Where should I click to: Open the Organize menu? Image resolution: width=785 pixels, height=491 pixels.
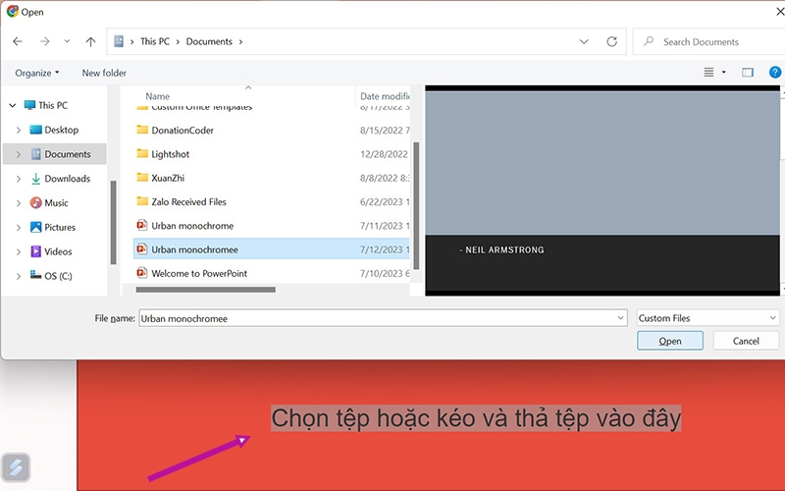pos(37,73)
